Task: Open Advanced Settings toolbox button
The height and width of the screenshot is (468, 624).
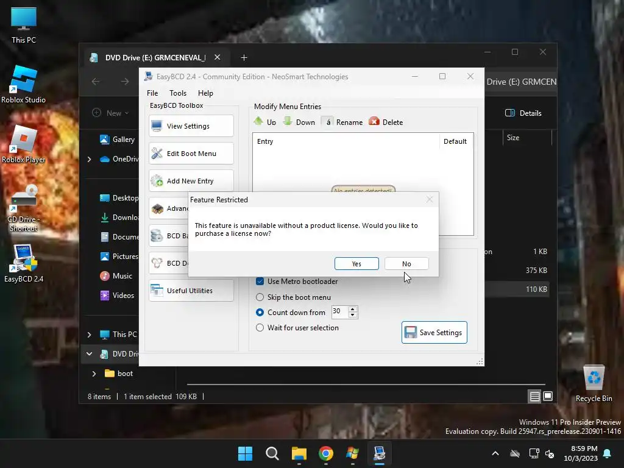Action: (x=169, y=208)
